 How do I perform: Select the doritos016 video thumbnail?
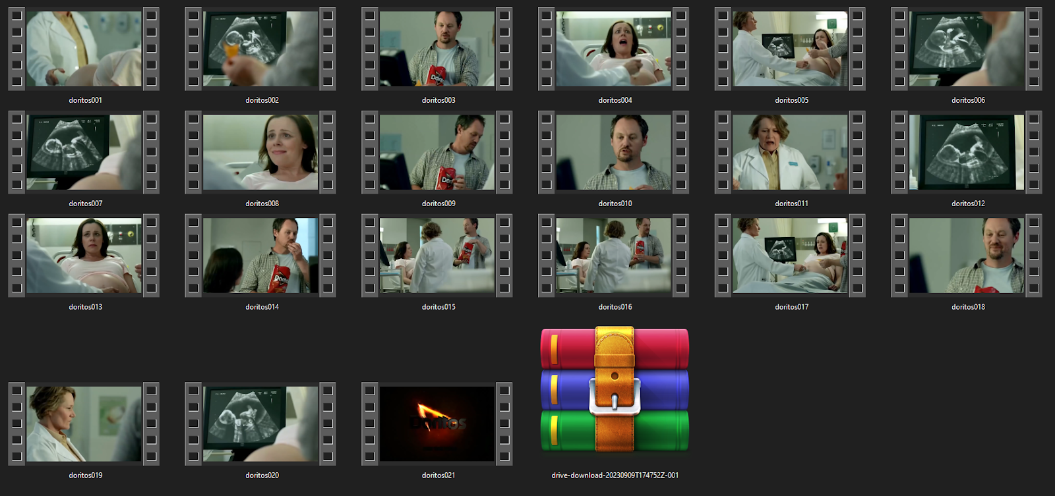coord(614,256)
